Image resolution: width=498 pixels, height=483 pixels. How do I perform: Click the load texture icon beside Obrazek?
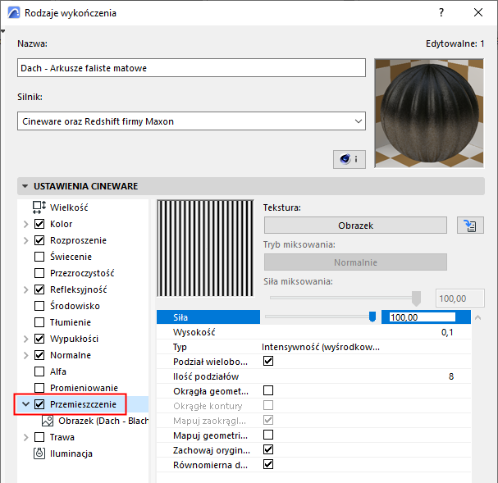[x=470, y=226]
